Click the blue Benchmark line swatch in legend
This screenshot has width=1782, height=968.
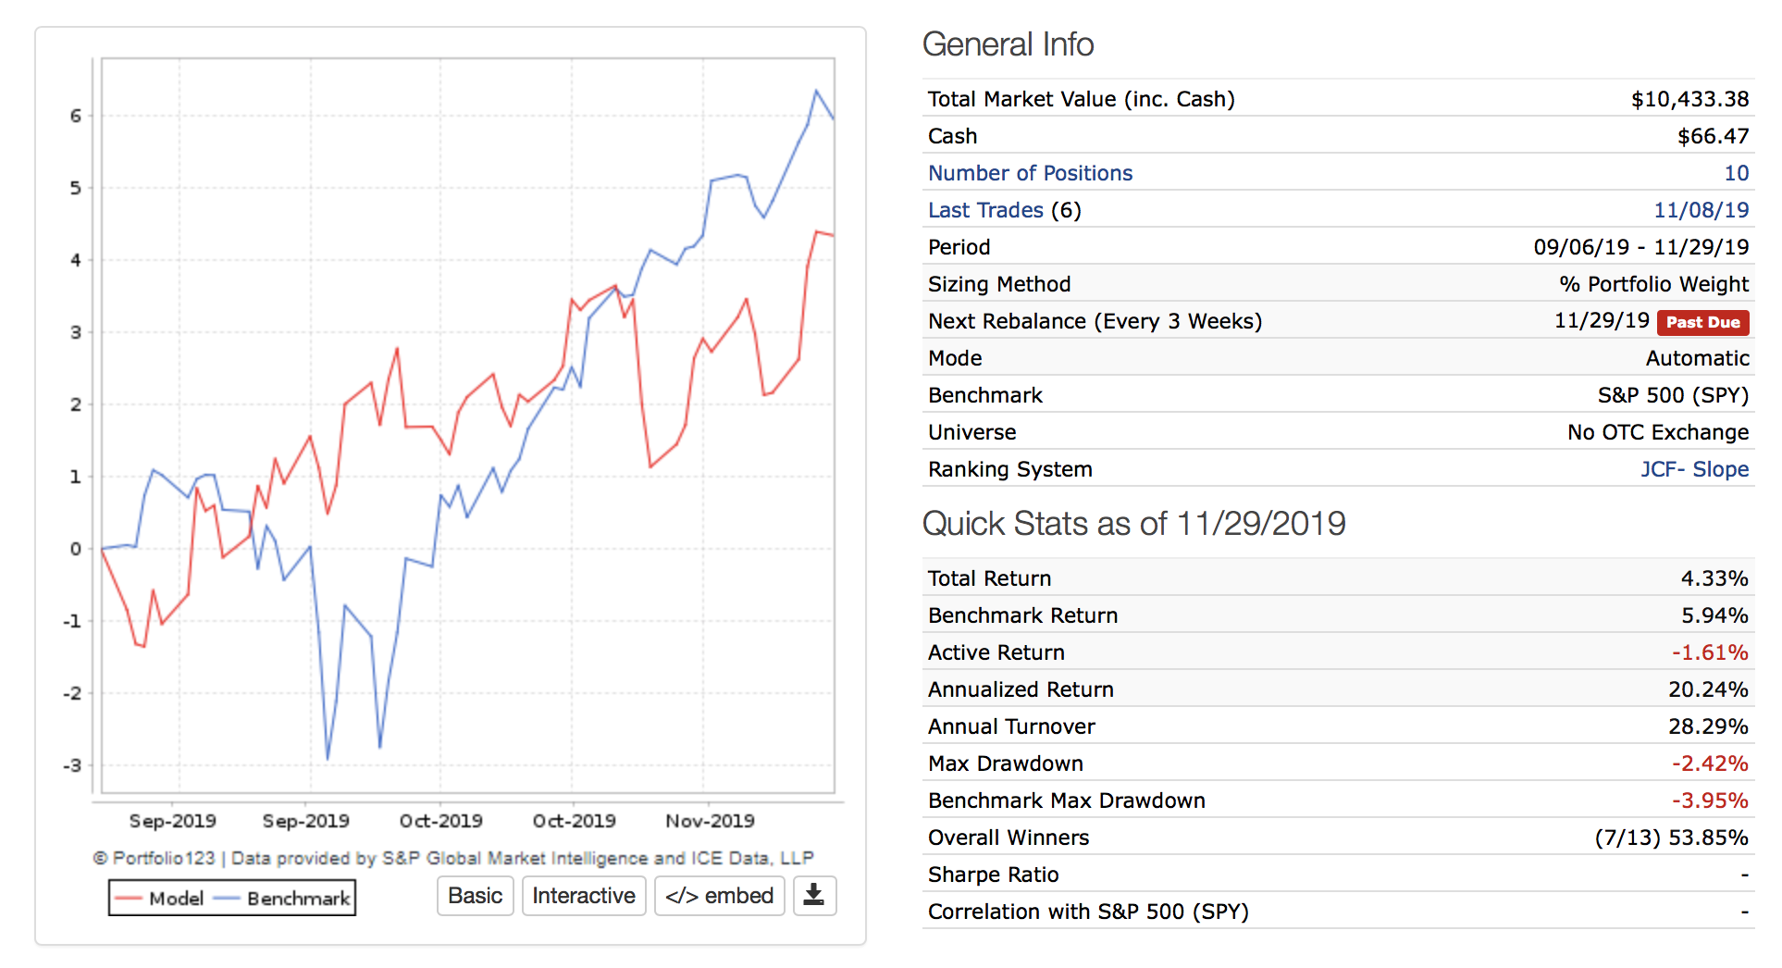[226, 899]
